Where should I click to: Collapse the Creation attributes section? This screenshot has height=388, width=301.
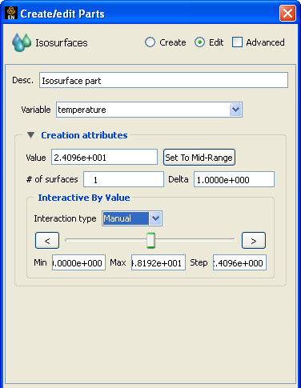(x=30, y=135)
